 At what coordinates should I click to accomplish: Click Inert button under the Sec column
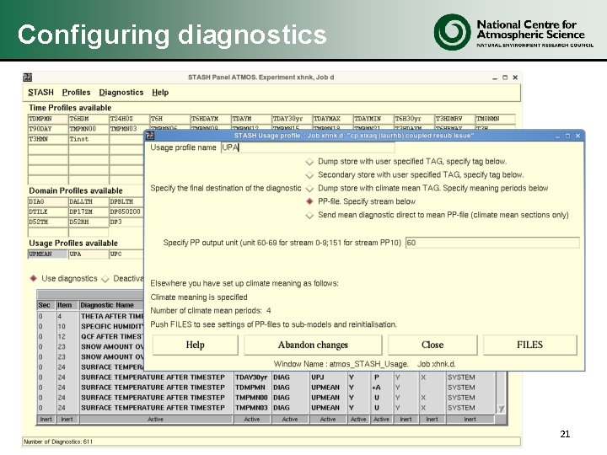click(46, 420)
